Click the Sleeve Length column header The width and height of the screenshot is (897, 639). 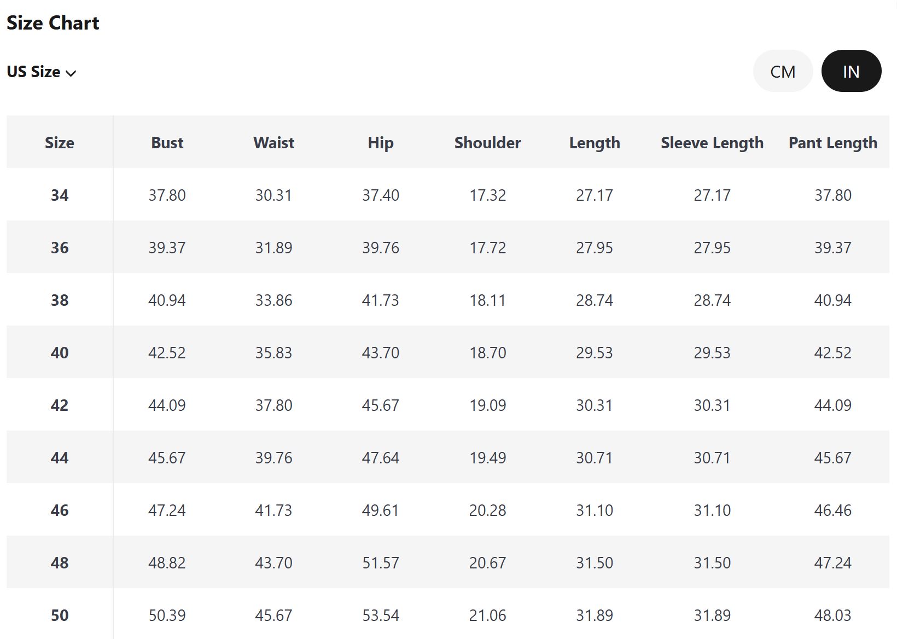[712, 143]
